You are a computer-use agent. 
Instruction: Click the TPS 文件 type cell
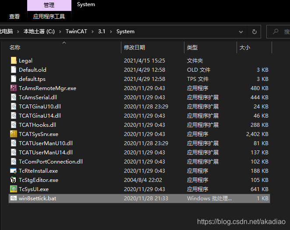(x=198, y=79)
